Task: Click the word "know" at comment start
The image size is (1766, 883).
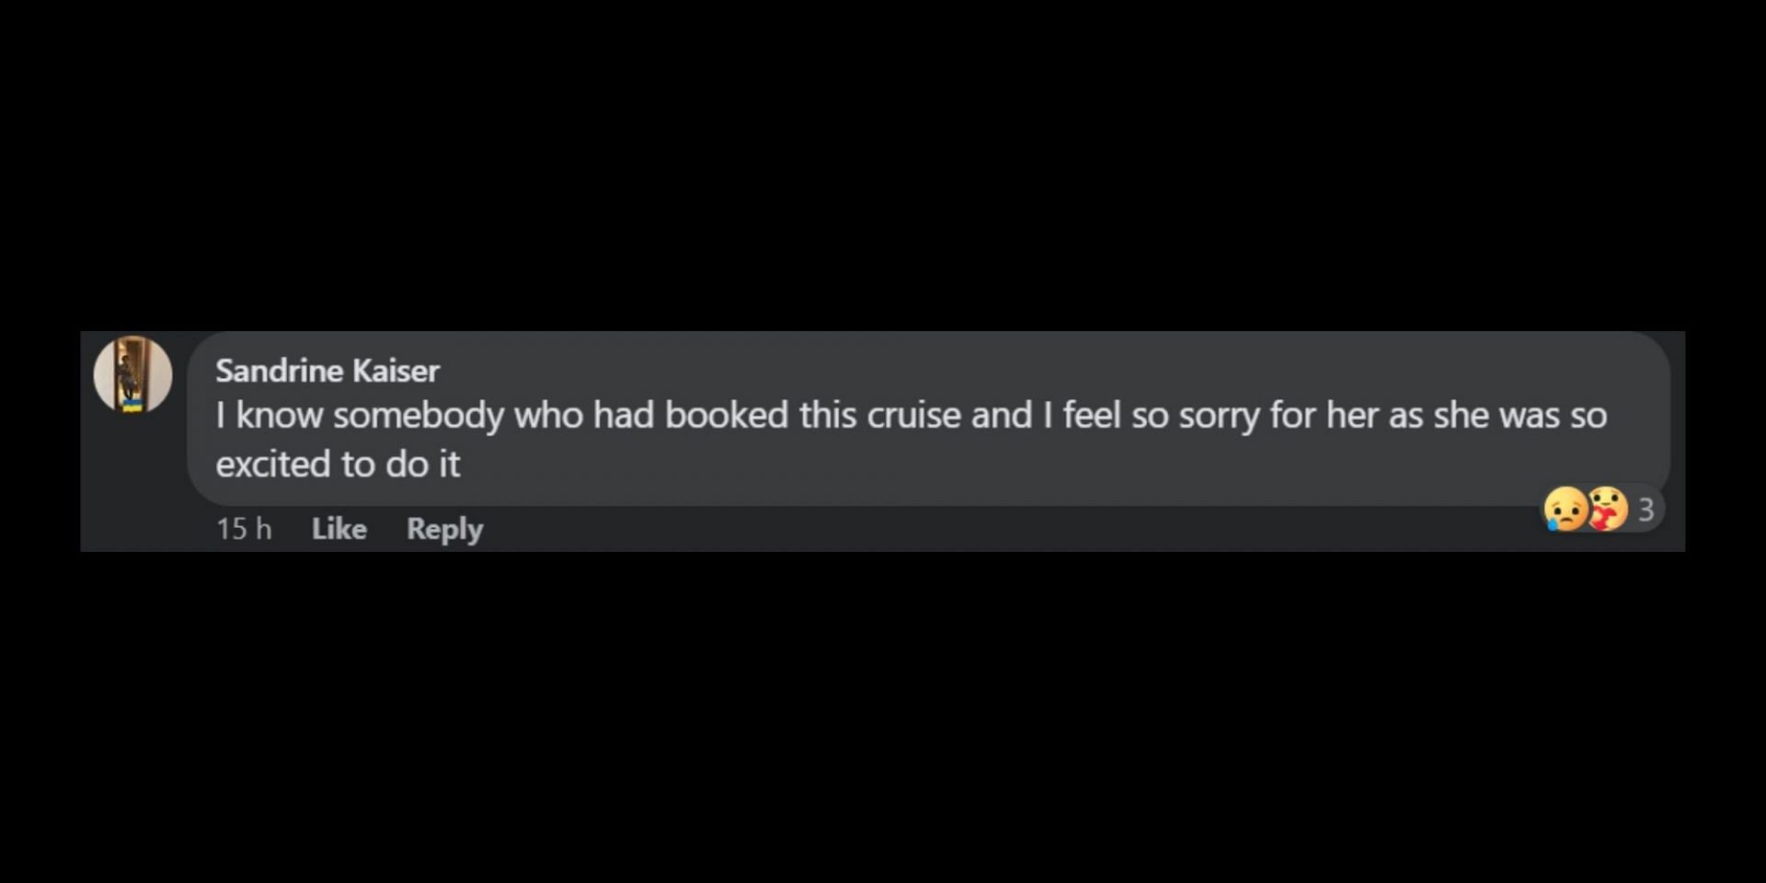Action: pyautogui.click(x=280, y=415)
